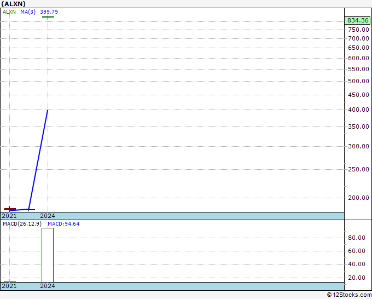Click the green ALXN legend label
The image size is (372, 299).
(9, 12)
